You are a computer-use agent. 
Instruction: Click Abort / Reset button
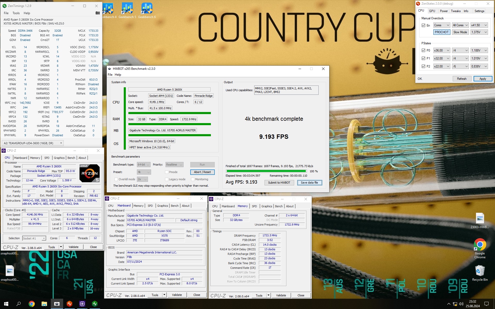(x=202, y=172)
